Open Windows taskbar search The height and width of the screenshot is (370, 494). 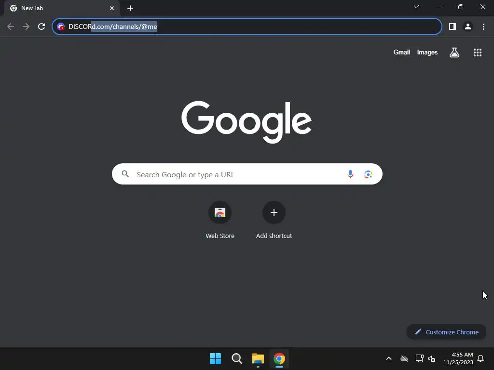[236, 358]
